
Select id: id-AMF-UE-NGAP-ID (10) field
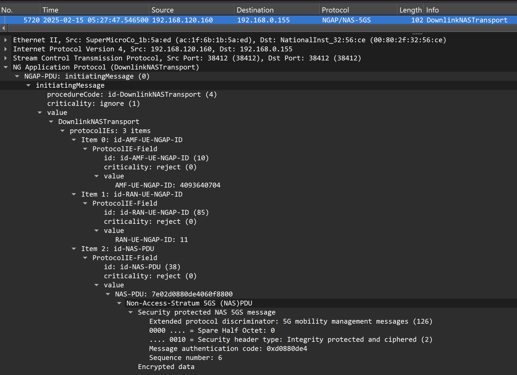[x=156, y=158]
